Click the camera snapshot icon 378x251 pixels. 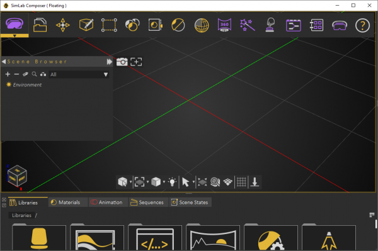pos(122,62)
